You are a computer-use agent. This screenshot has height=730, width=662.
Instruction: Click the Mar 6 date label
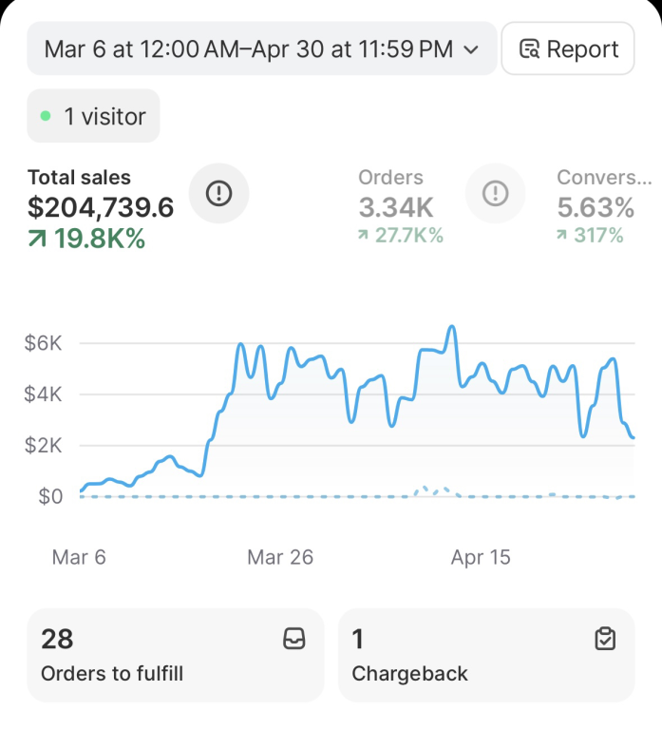point(79,557)
